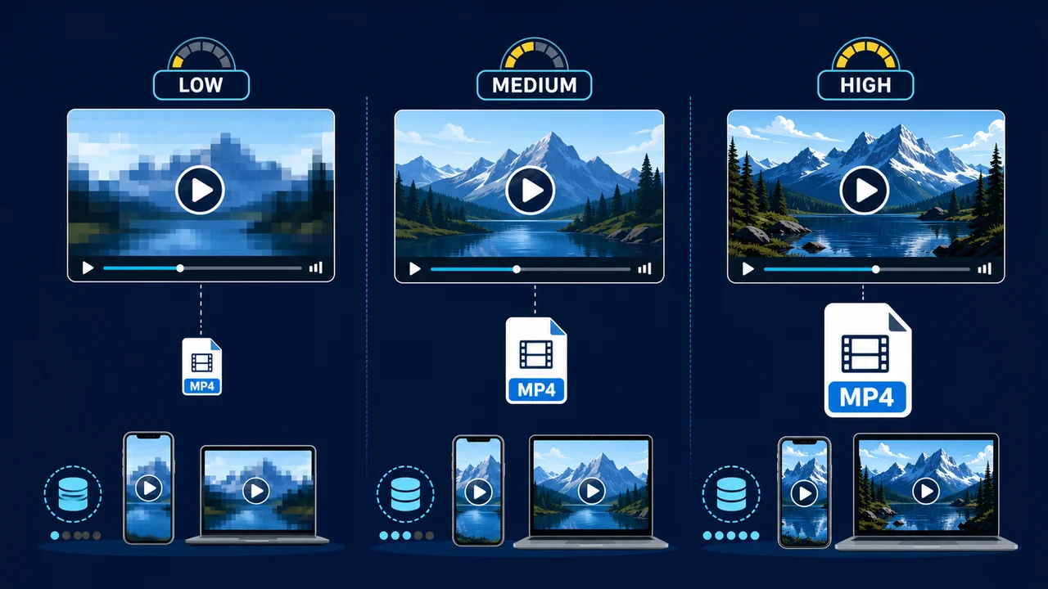Click volume bars icon in LOW player

pos(316,268)
